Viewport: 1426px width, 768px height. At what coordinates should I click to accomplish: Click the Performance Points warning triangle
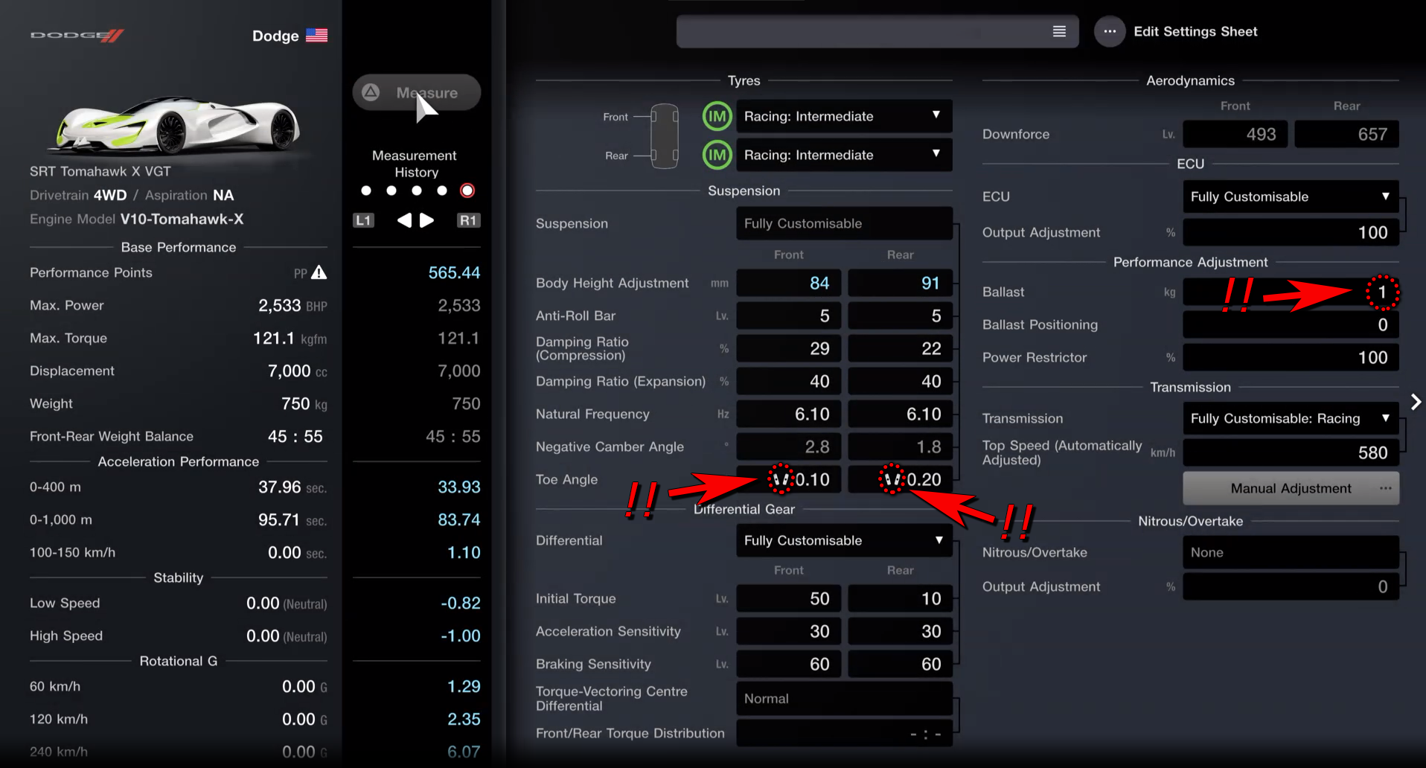coord(319,272)
